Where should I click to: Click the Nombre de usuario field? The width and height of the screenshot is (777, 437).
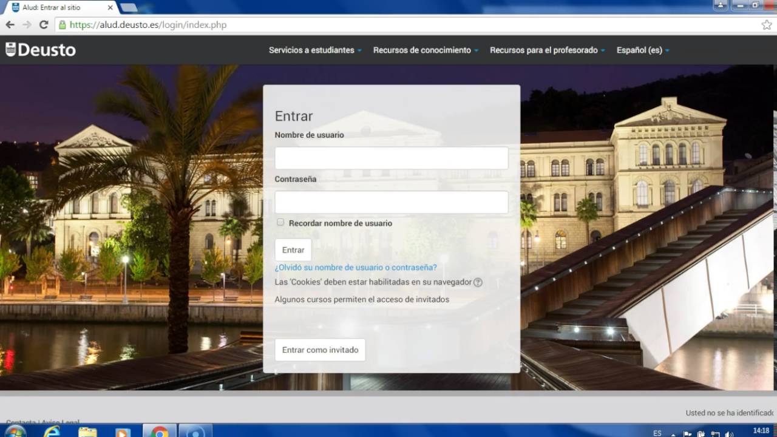click(392, 158)
